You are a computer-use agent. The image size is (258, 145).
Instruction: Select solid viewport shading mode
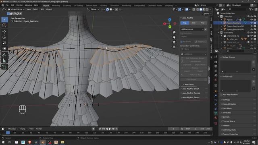click(x=201, y=9)
